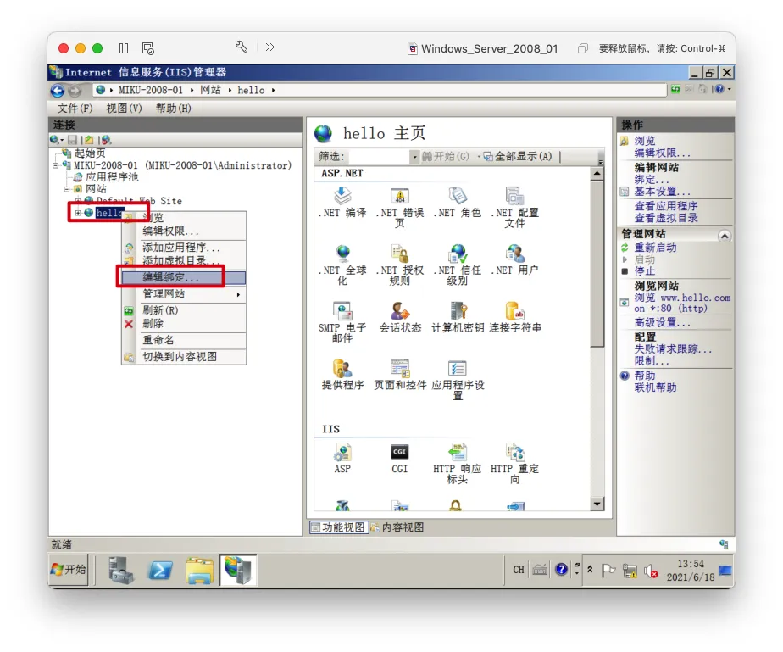The image size is (783, 652).
Task: Click 基本设置... link in actions pane
Action: tap(662, 192)
